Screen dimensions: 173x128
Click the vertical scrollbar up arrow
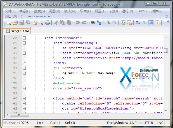coord(166,38)
